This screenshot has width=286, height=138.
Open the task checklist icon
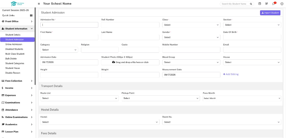pos(266,4)
